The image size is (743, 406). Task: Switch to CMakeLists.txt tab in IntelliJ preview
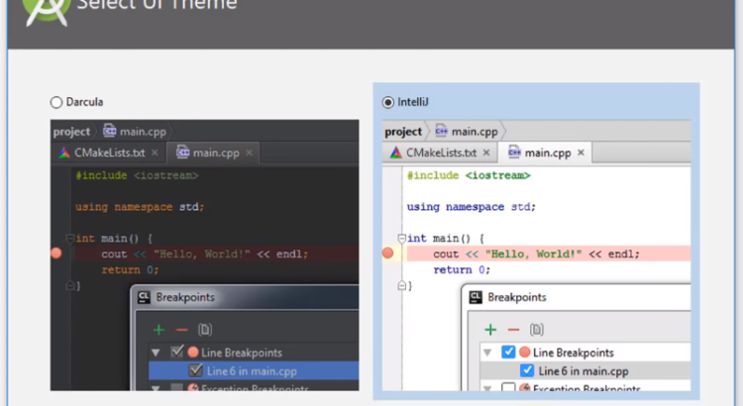[x=433, y=152]
